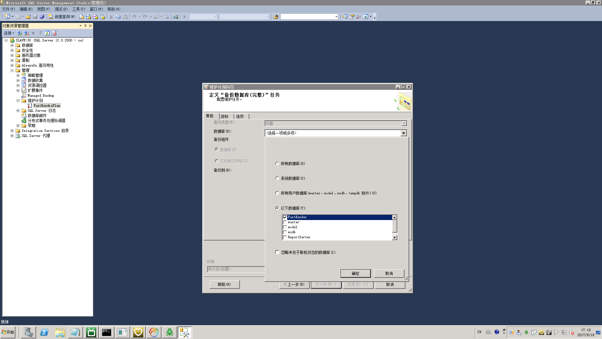
Task: Switch to the 目标 (Target) tab
Action: pos(225,116)
